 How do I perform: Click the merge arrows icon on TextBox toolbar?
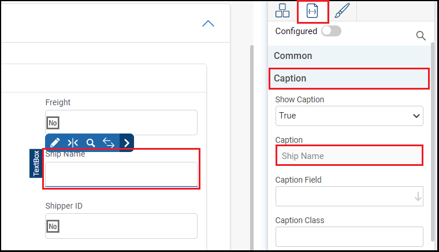[x=73, y=142]
